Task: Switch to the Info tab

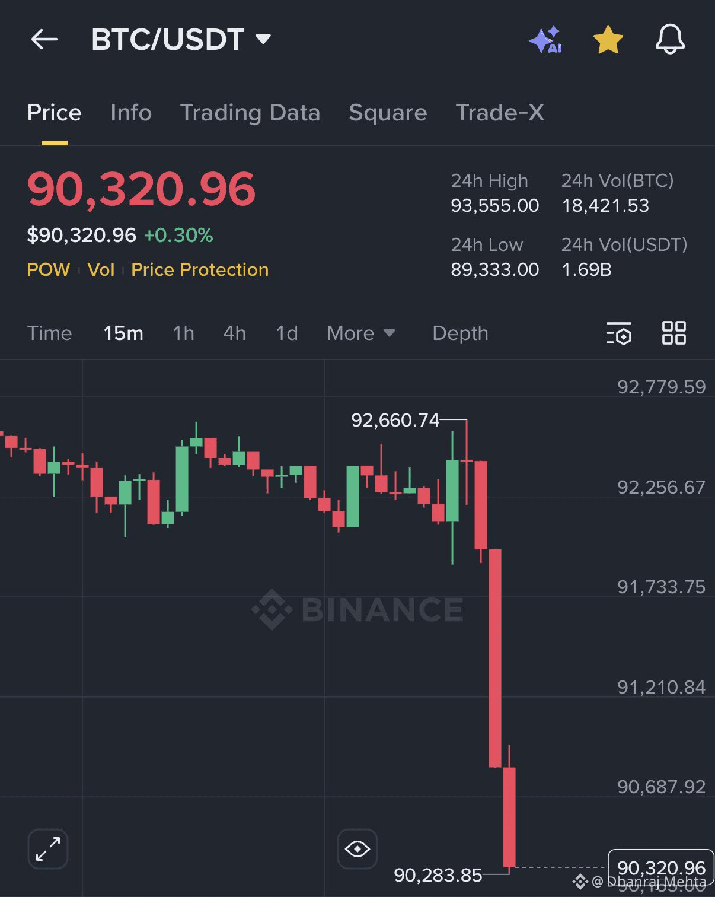Action: pyautogui.click(x=131, y=113)
